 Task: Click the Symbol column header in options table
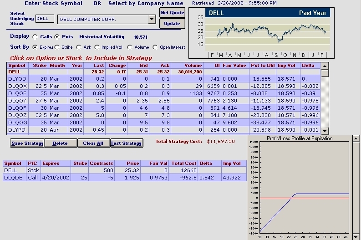coord(17,66)
